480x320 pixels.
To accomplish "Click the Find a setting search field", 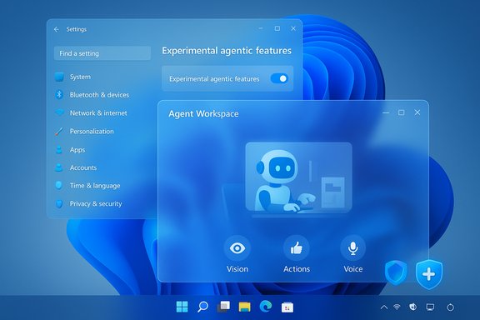I will pyautogui.click(x=102, y=53).
